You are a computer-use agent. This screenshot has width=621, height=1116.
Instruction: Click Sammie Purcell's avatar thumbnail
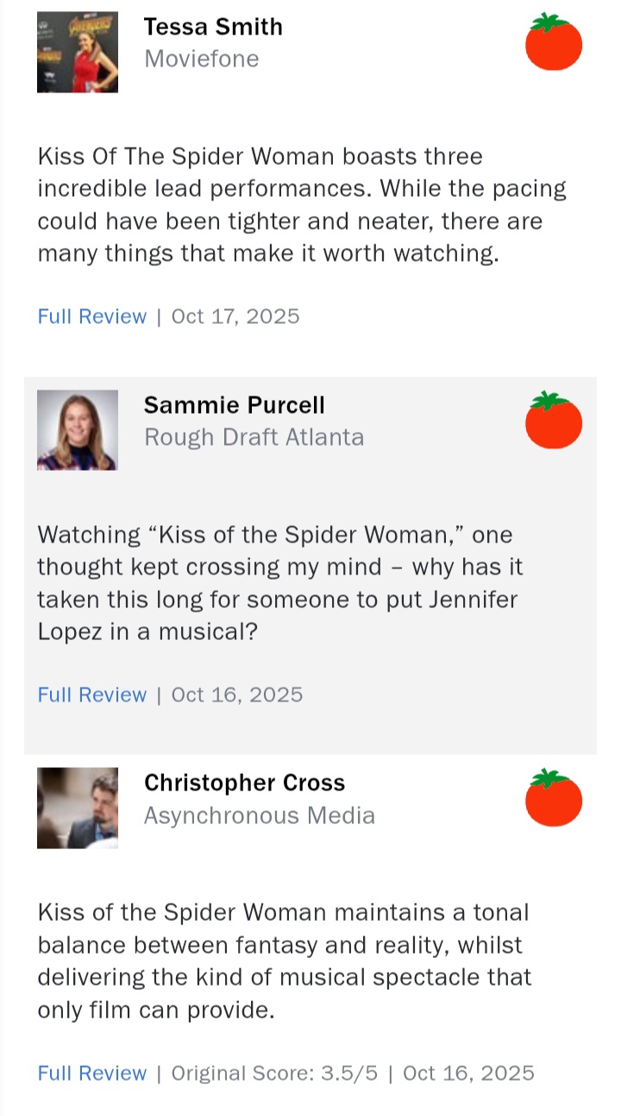tap(78, 430)
